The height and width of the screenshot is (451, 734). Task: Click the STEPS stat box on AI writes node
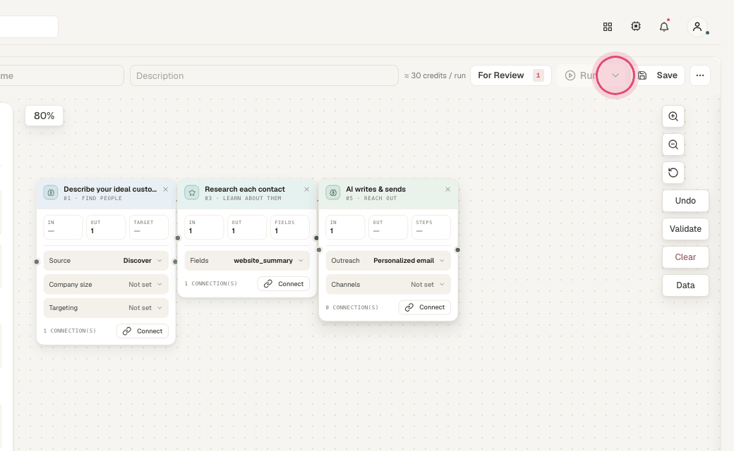[x=431, y=227]
